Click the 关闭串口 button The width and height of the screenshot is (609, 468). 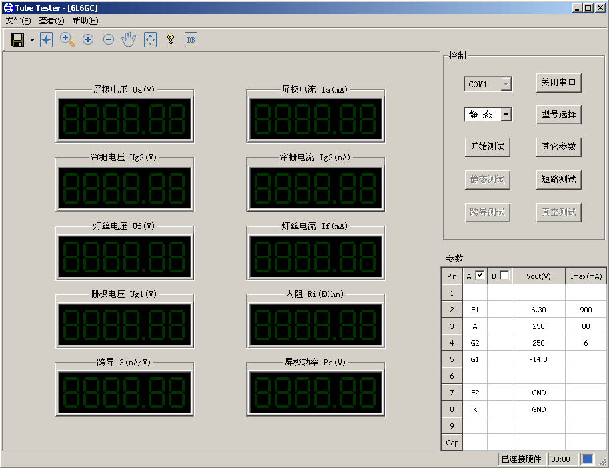[558, 83]
